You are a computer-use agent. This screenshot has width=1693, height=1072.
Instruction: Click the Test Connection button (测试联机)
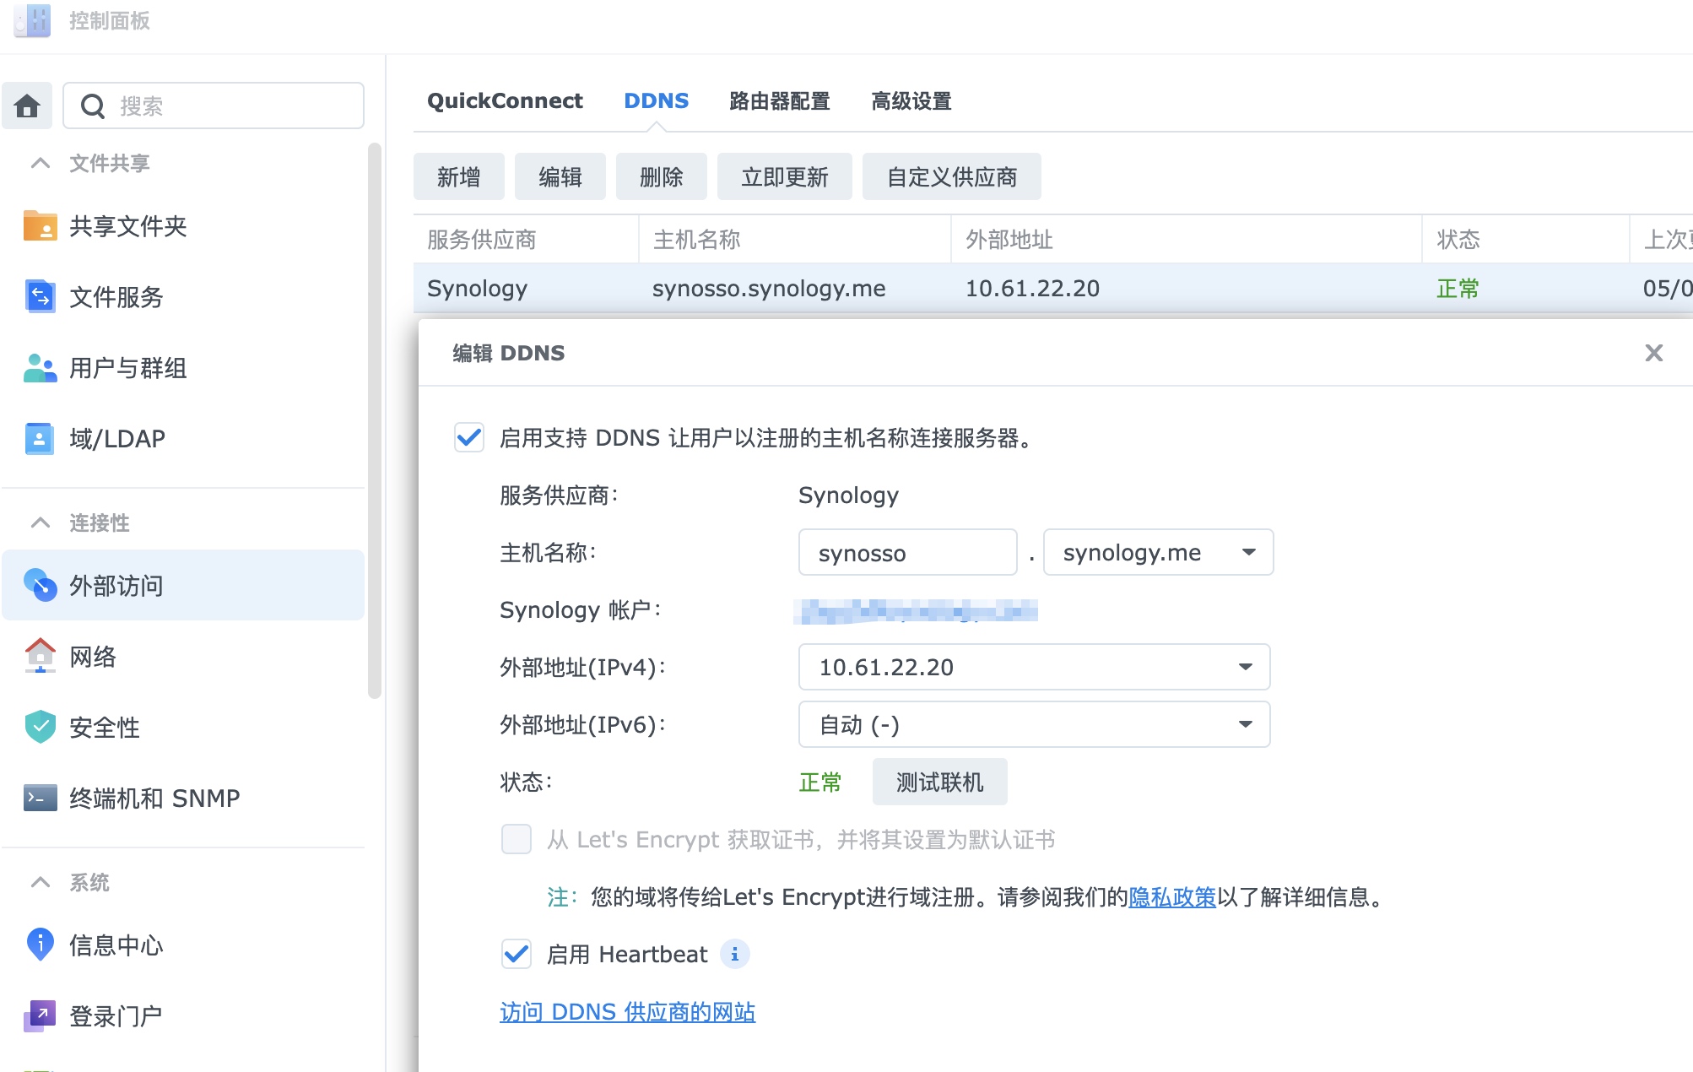[939, 782]
